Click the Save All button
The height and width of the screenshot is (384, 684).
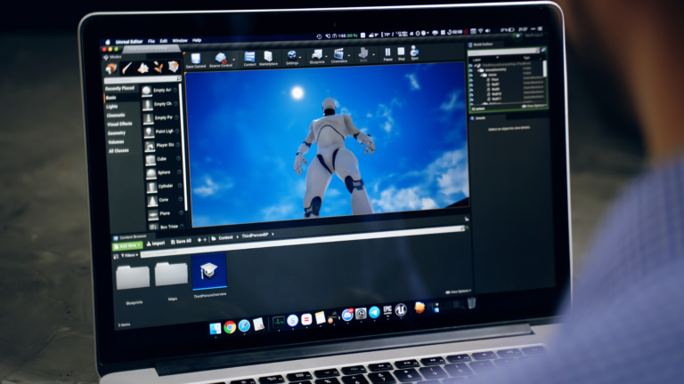181,241
